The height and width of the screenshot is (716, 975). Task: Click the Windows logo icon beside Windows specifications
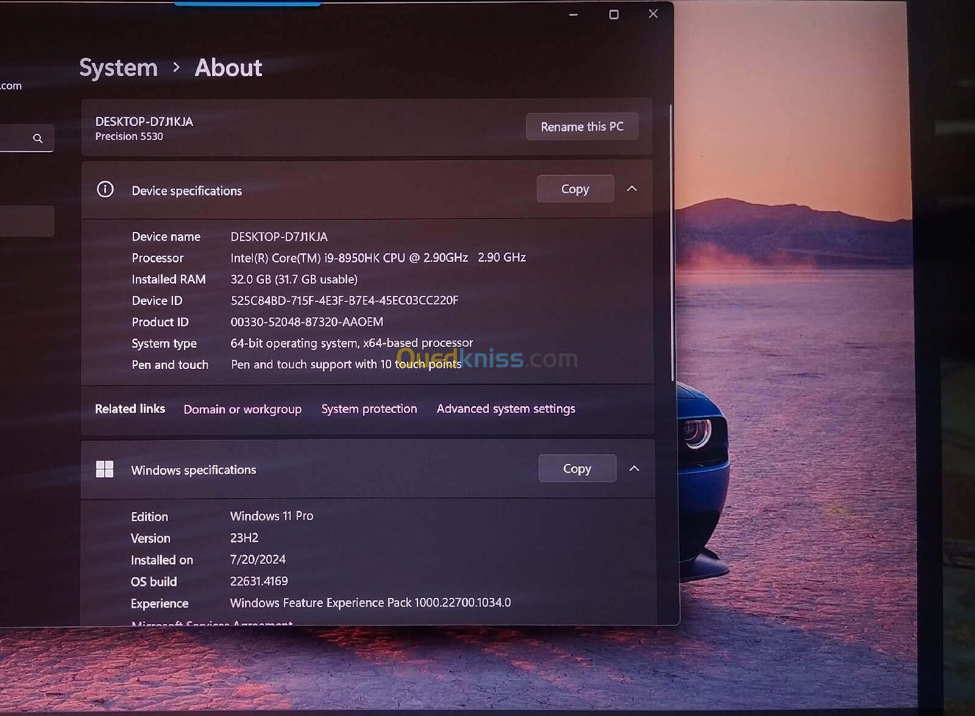coord(105,469)
